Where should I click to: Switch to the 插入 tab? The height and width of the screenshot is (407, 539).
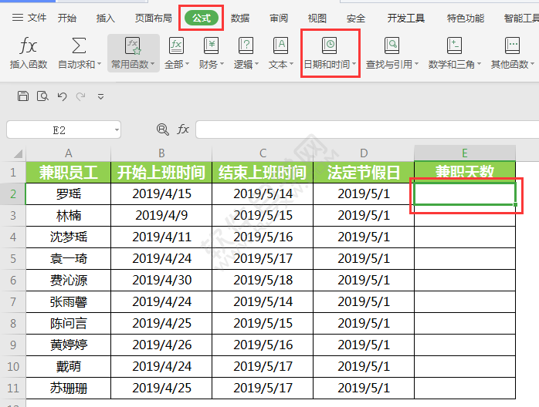coord(106,18)
